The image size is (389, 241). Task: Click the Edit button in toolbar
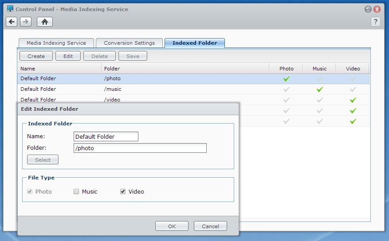68,56
